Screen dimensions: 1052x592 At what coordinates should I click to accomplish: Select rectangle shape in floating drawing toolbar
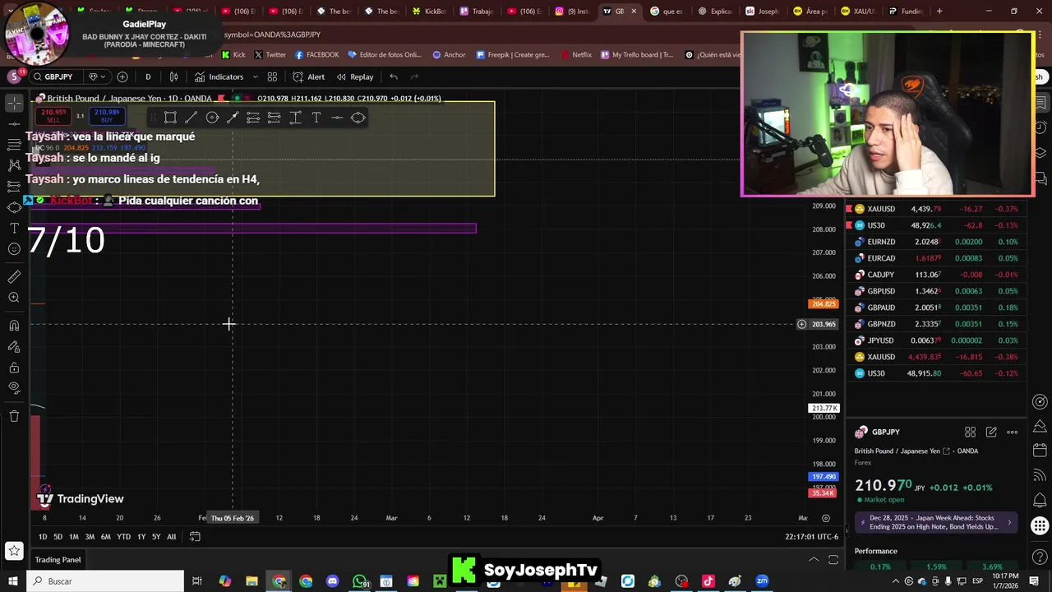[170, 118]
